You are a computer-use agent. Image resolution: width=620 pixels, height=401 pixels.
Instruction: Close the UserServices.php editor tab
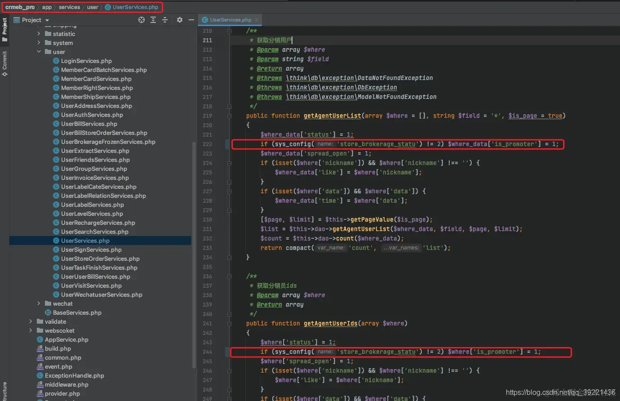(257, 20)
